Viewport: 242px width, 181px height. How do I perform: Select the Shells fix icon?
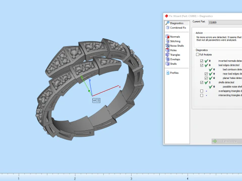[x=167, y=64]
